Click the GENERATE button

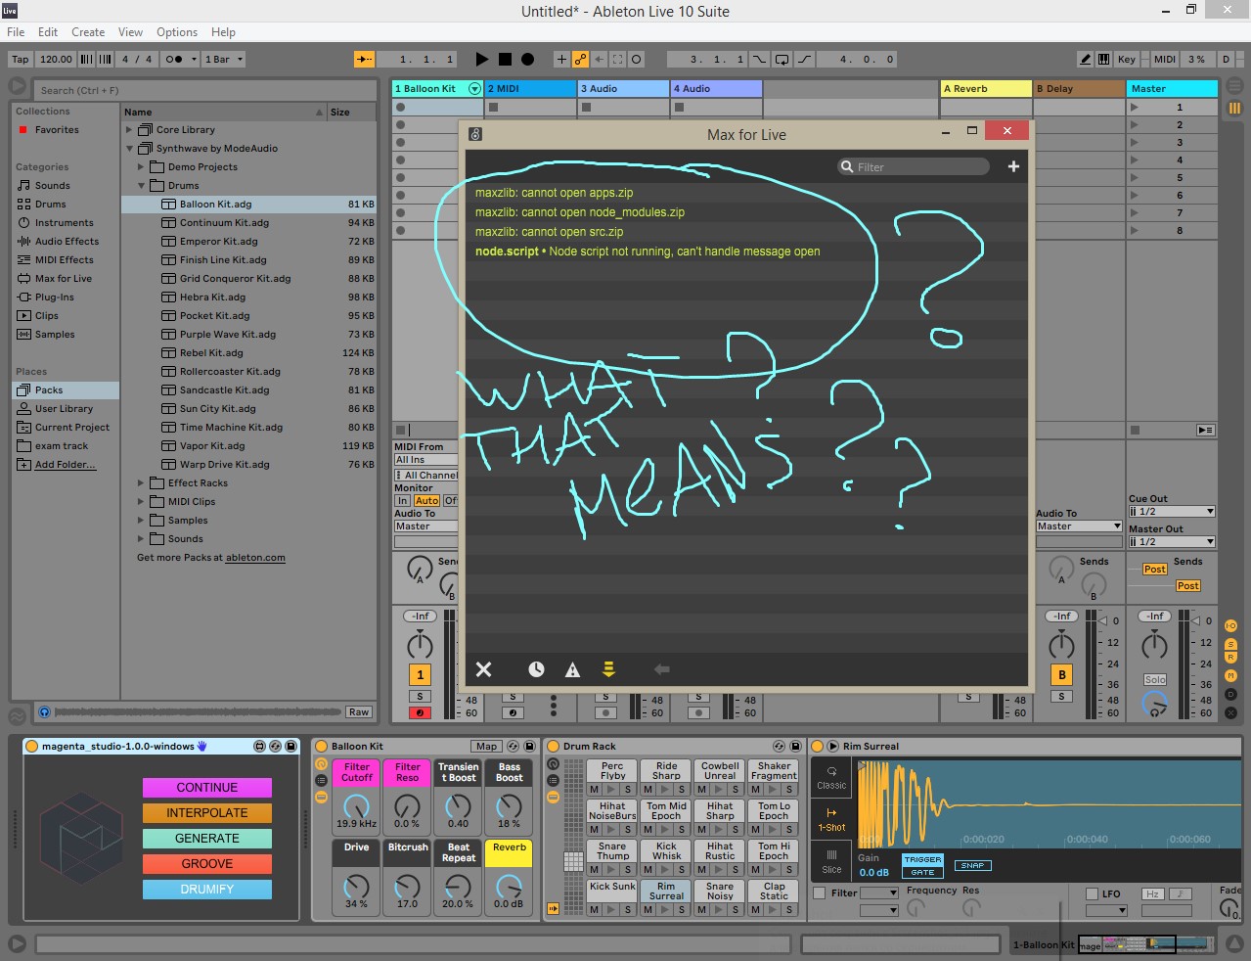coord(207,839)
